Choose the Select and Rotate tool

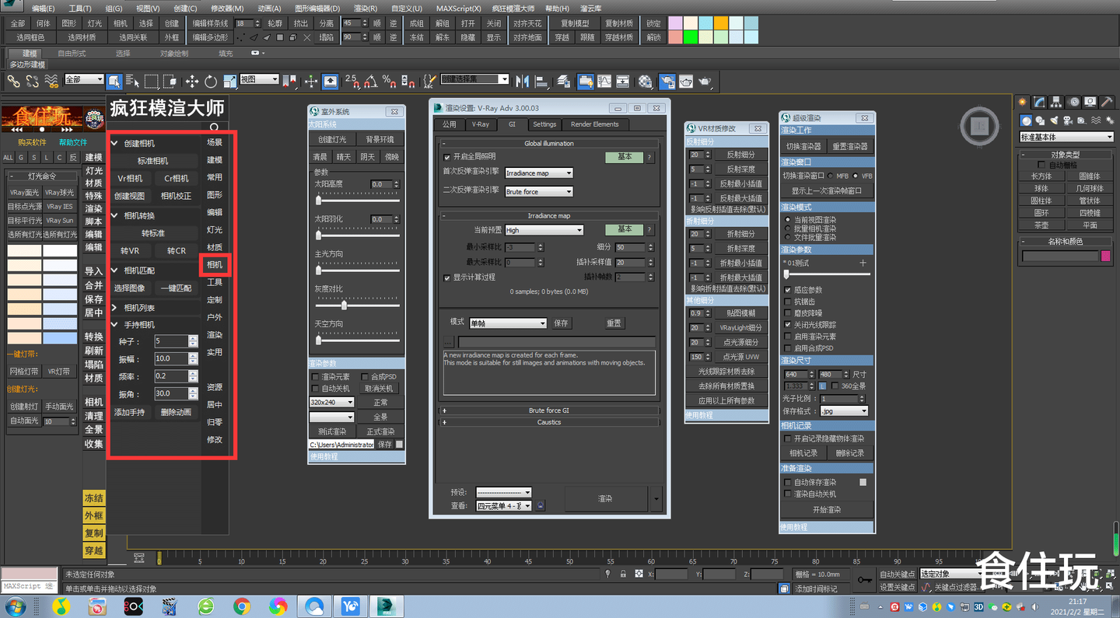(211, 81)
